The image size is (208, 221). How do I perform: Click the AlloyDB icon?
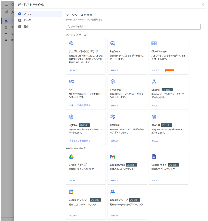tap(154, 117)
